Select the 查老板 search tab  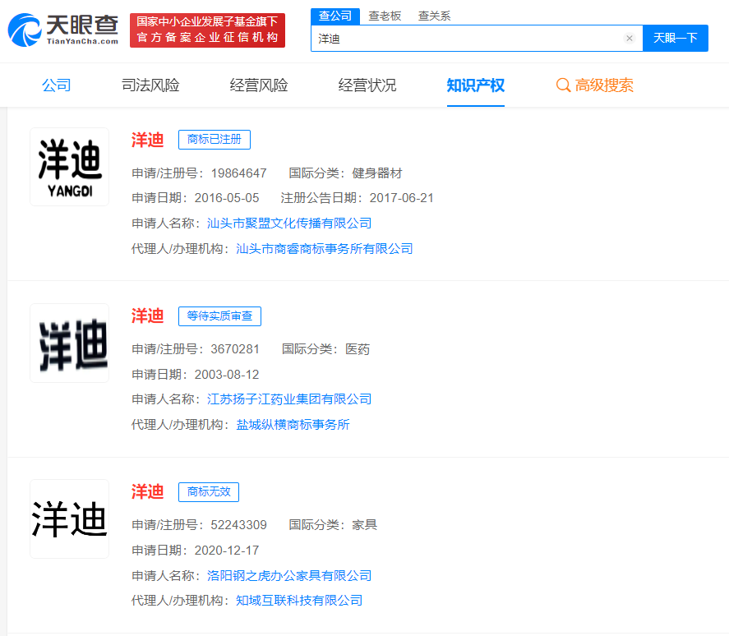point(385,16)
